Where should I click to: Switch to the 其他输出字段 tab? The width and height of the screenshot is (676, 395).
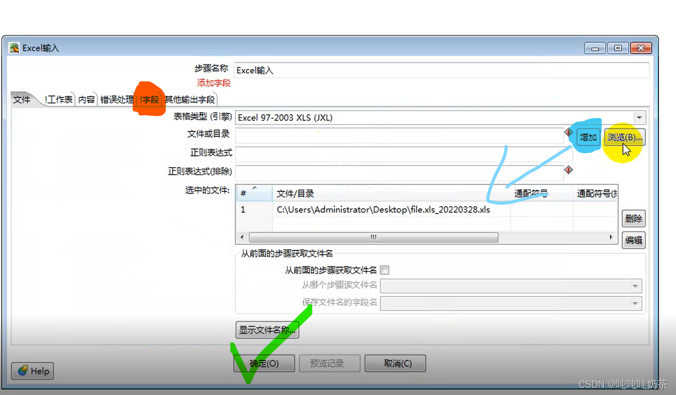click(190, 100)
